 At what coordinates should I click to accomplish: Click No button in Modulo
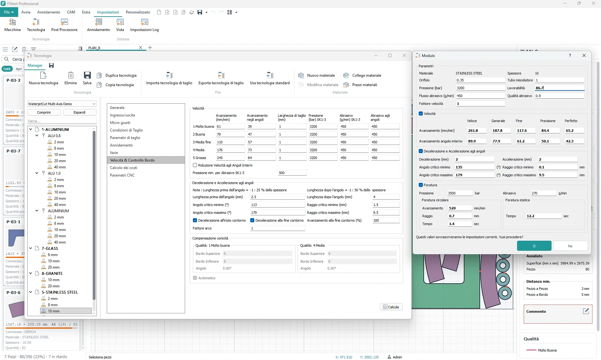[570, 246]
